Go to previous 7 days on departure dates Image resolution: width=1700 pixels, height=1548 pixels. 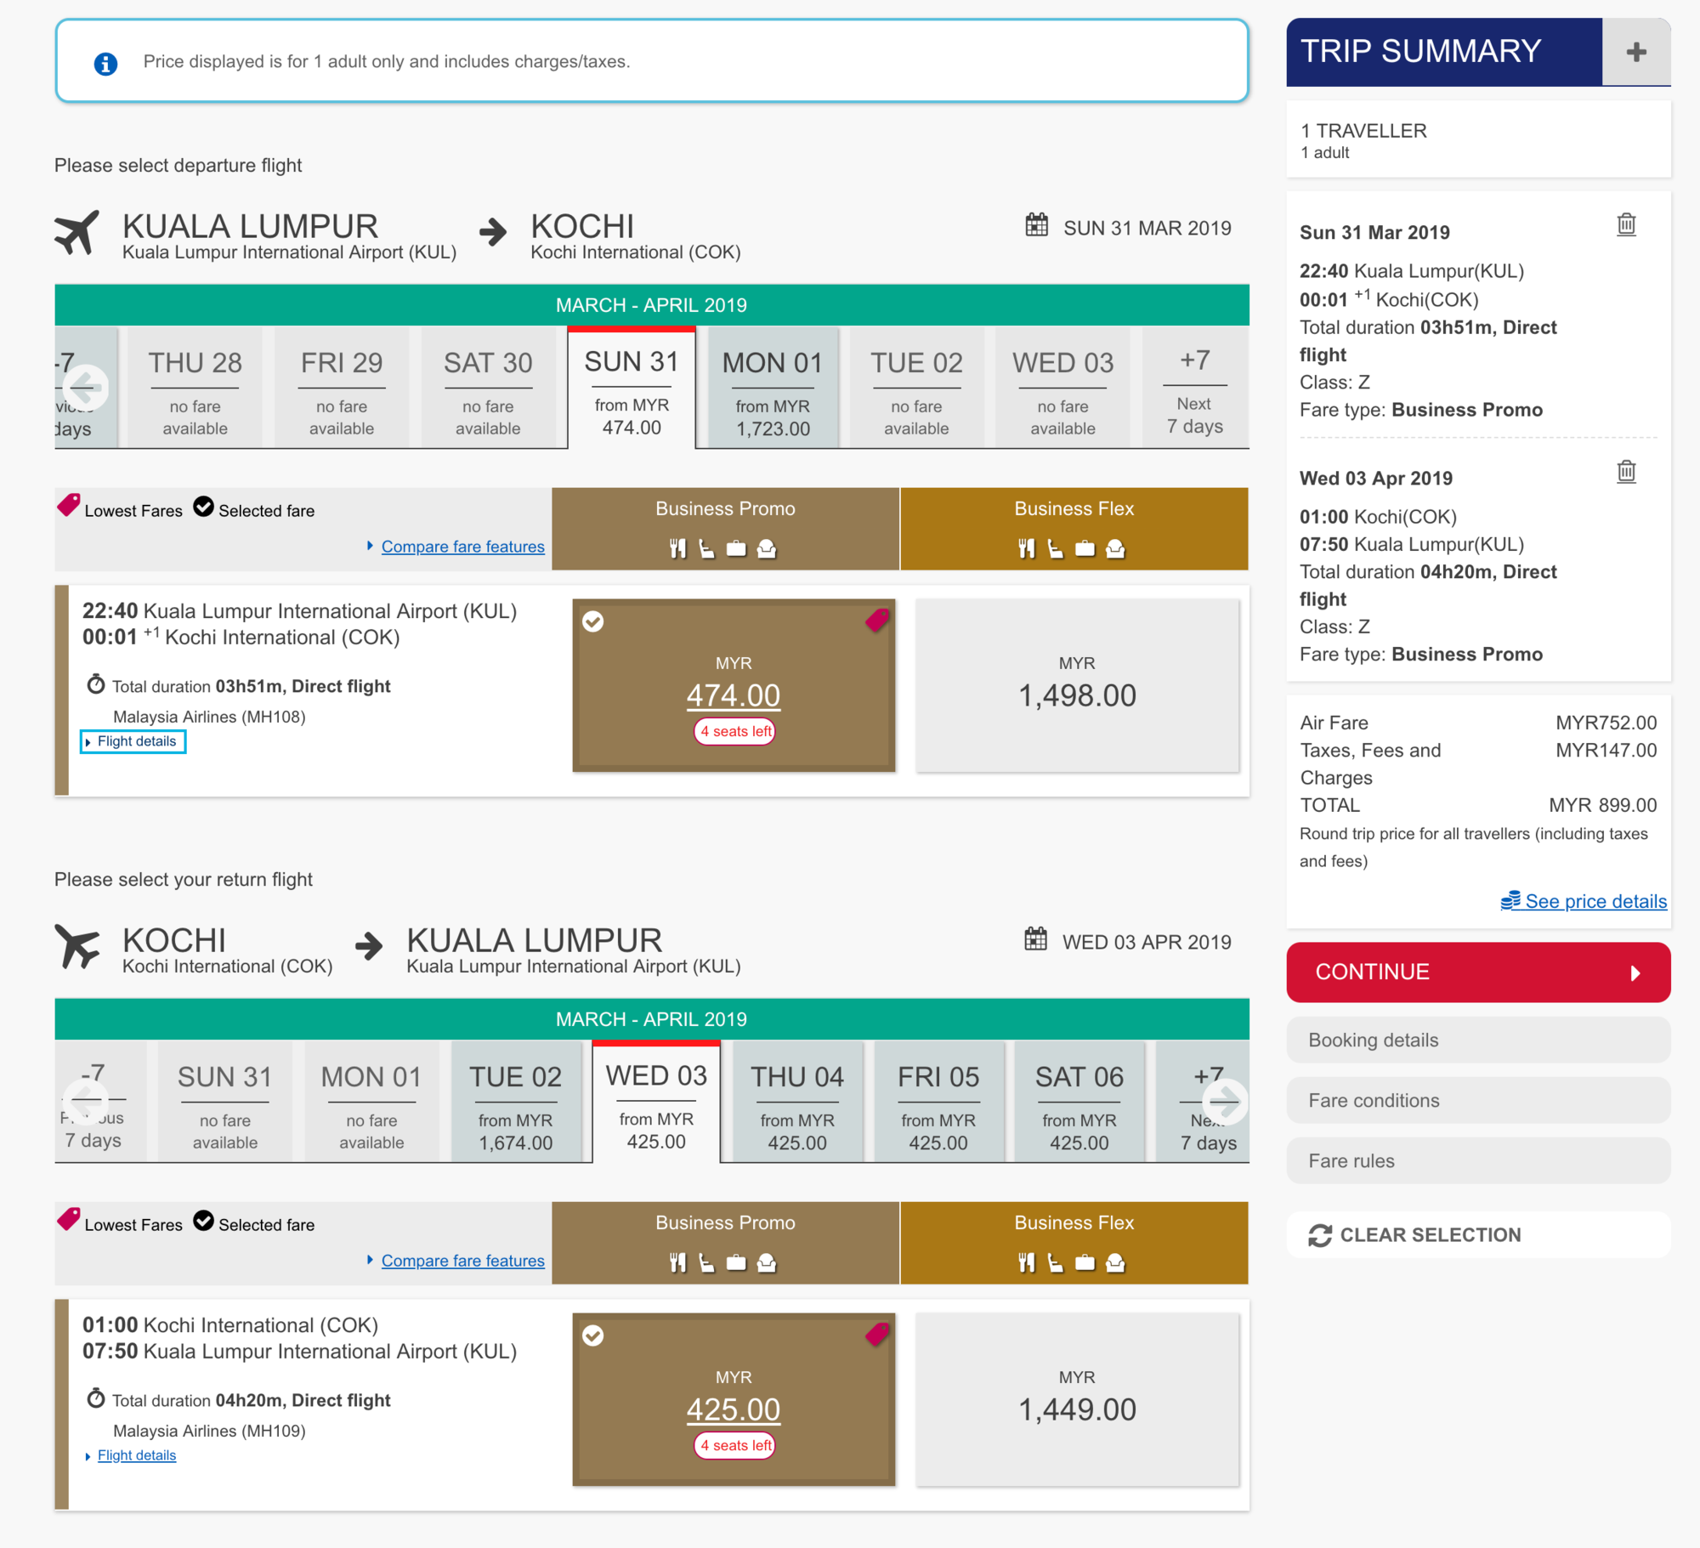[86, 388]
